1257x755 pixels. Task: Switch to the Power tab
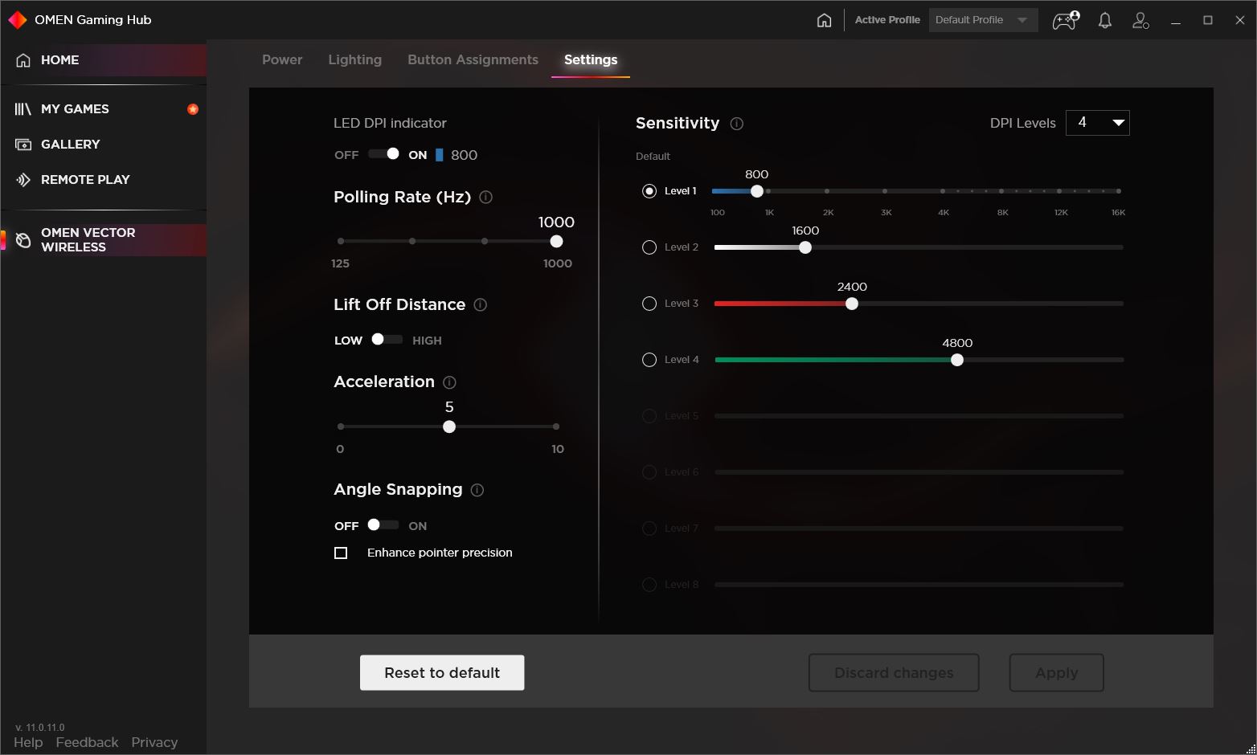[x=282, y=60]
